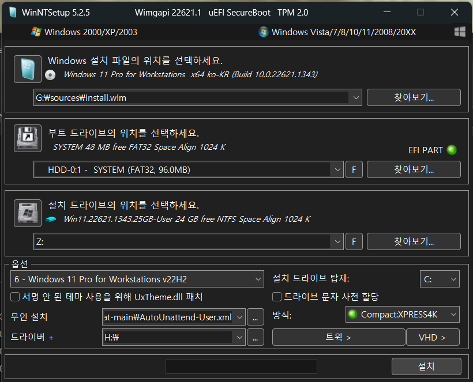Viewport: 473px width, 382px height.
Task: Click the G:\sources\install.wim text field
Action: coord(192,97)
